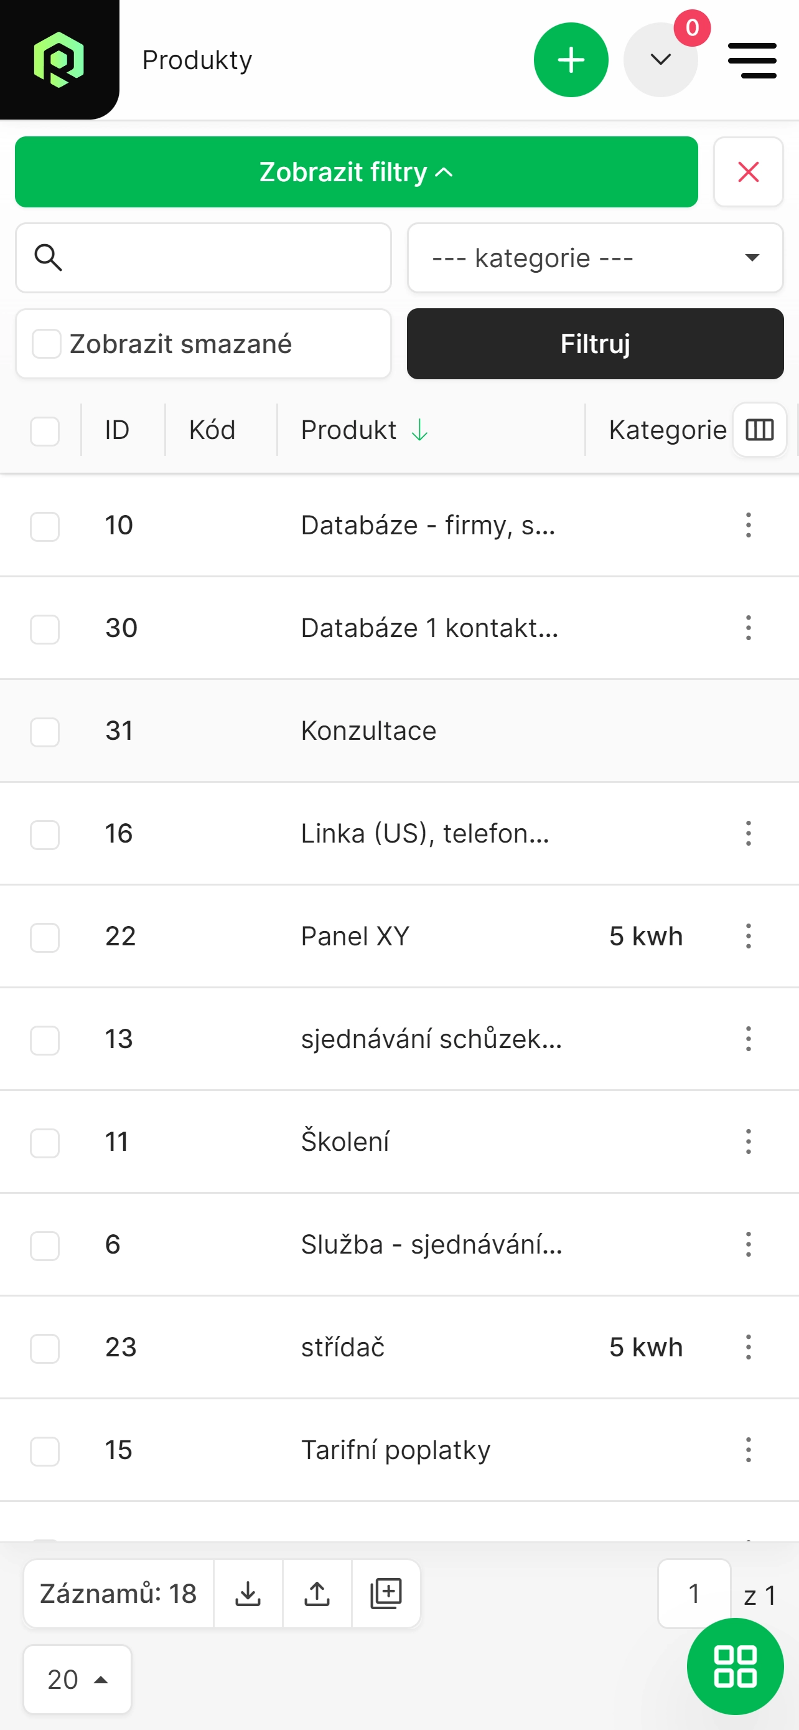Image resolution: width=799 pixels, height=1730 pixels.
Task: Click the green add product plus button
Action: [x=571, y=60]
